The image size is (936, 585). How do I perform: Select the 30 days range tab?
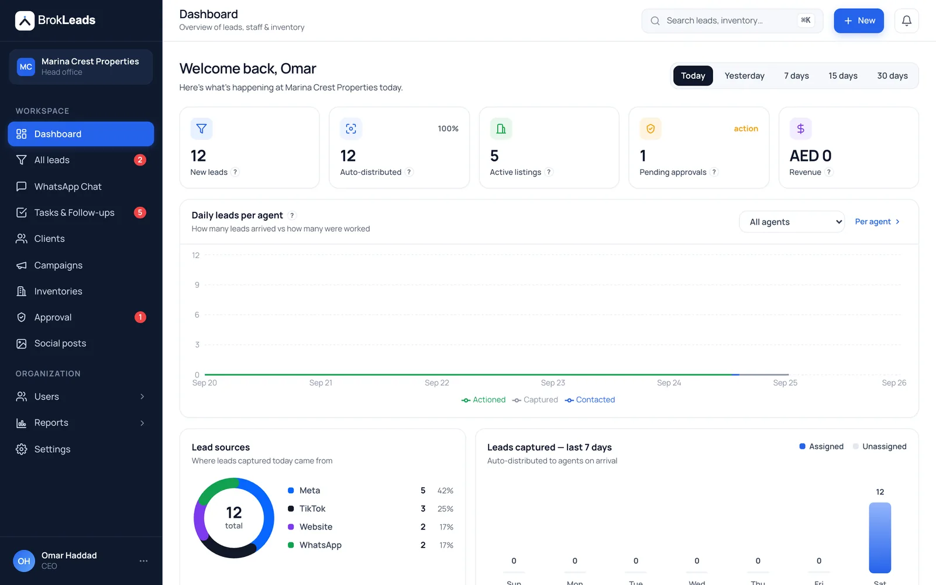point(892,75)
